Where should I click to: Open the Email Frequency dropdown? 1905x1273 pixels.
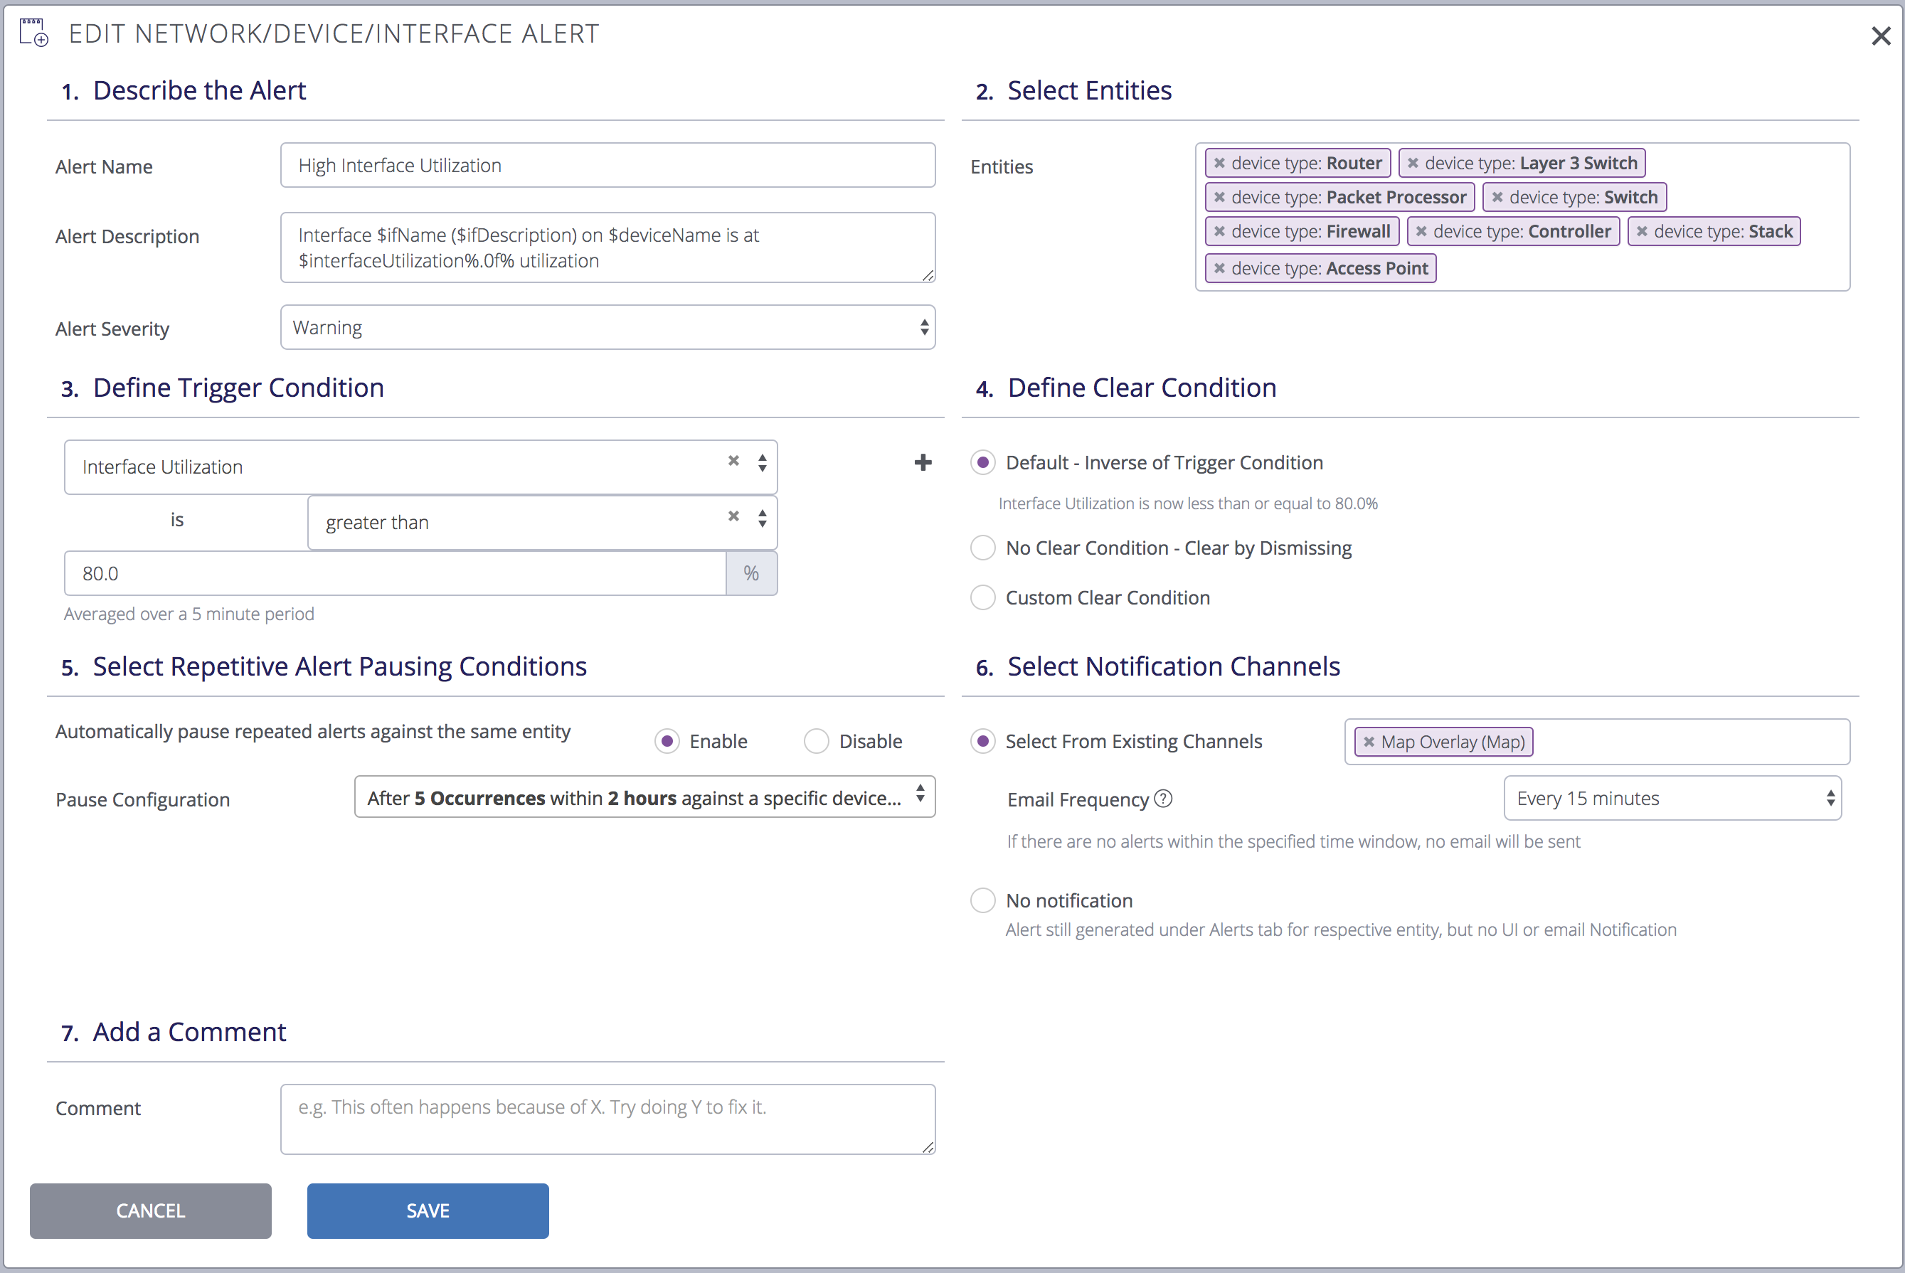pos(1672,798)
